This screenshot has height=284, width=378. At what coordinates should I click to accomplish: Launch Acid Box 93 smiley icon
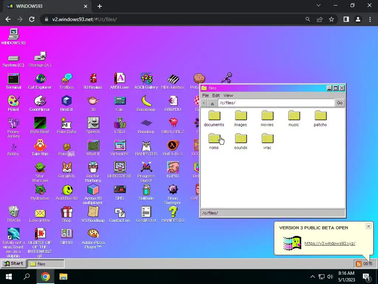click(66, 192)
